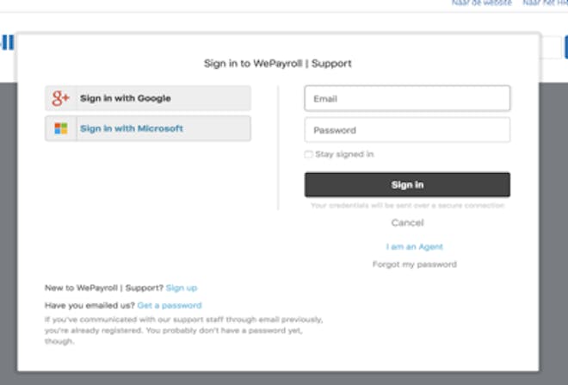
Task: Open the second Naar het link at top right
Action: pos(544,3)
